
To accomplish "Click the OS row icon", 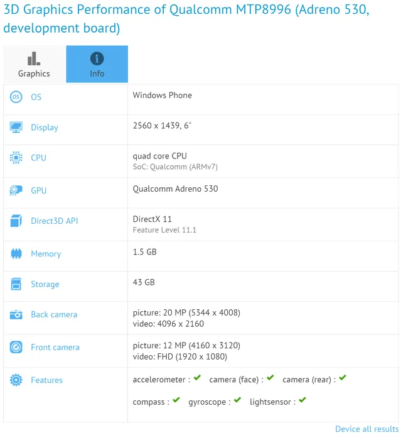I will point(16,97).
